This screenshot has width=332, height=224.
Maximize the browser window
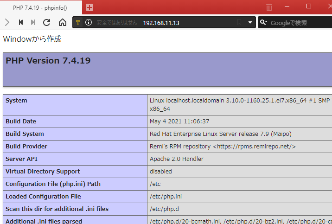point(309,6)
